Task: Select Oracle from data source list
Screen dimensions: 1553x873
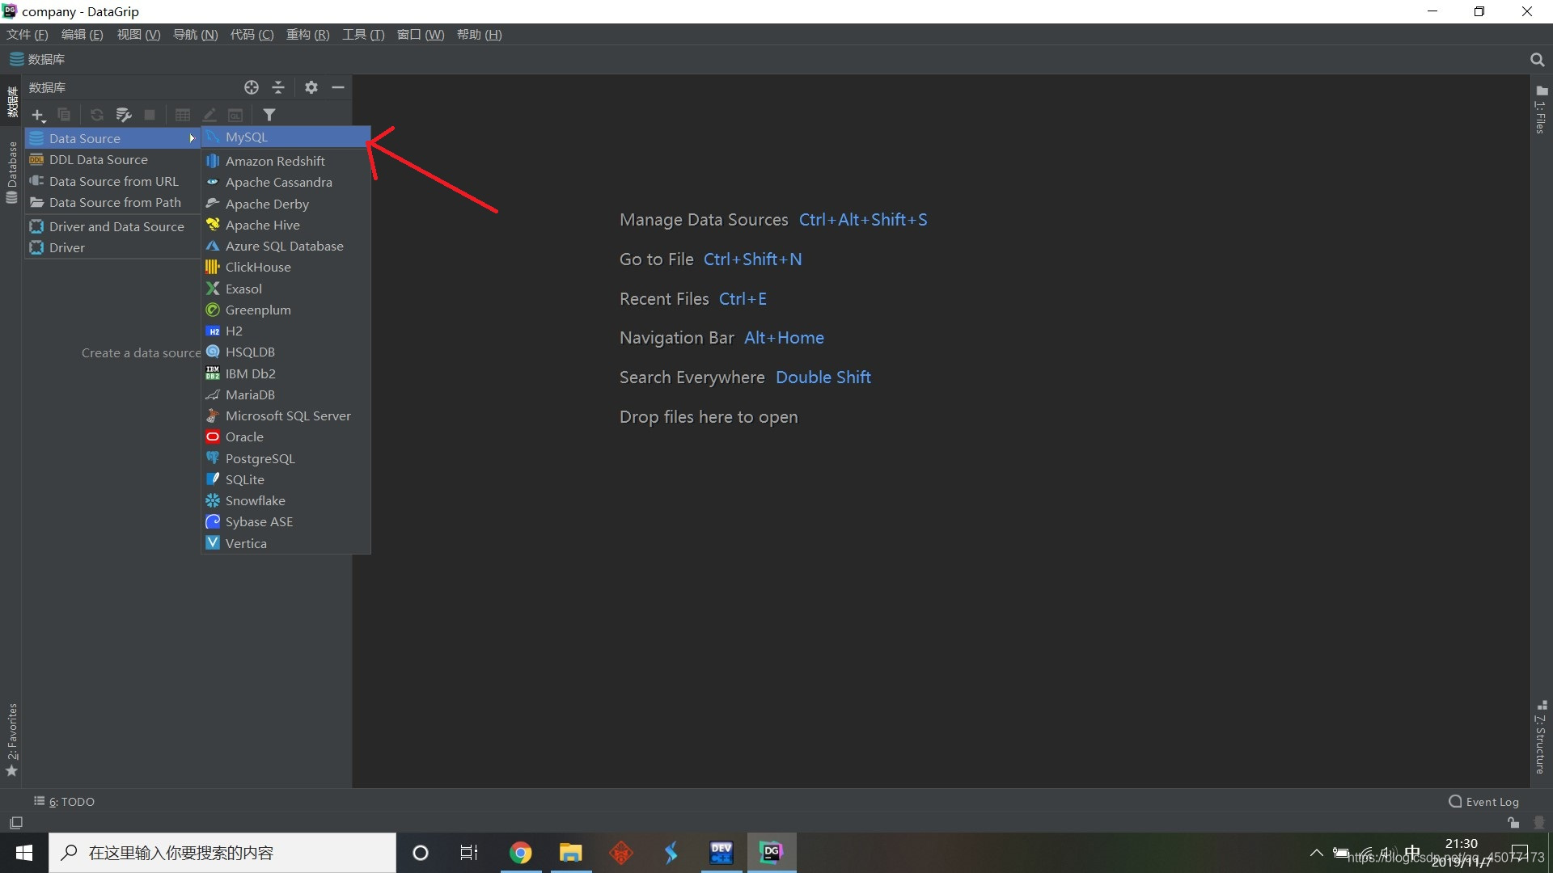Action: [x=243, y=437]
